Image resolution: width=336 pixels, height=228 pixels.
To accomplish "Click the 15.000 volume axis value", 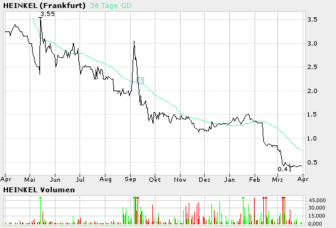I will click(317, 216).
